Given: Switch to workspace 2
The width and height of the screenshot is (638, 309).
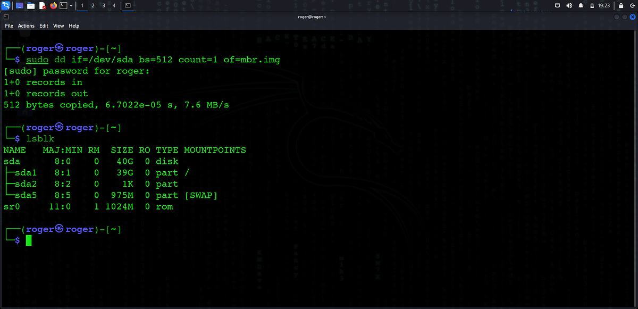Looking at the screenshot, I should point(93,5).
